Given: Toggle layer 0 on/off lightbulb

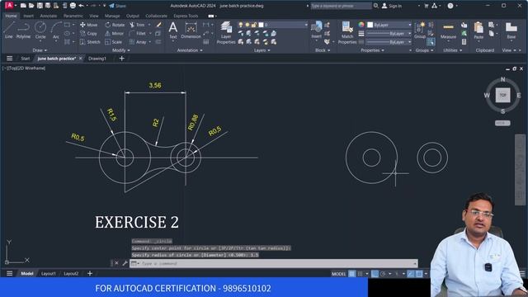Looking at the screenshot, I should click(x=240, y=25).
